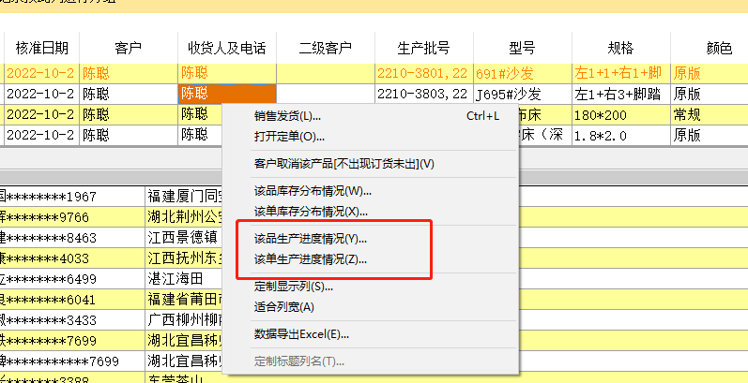Export data via 数据导出Excel(E)
The image size is (748, 383).
click(x=301, y=333)
